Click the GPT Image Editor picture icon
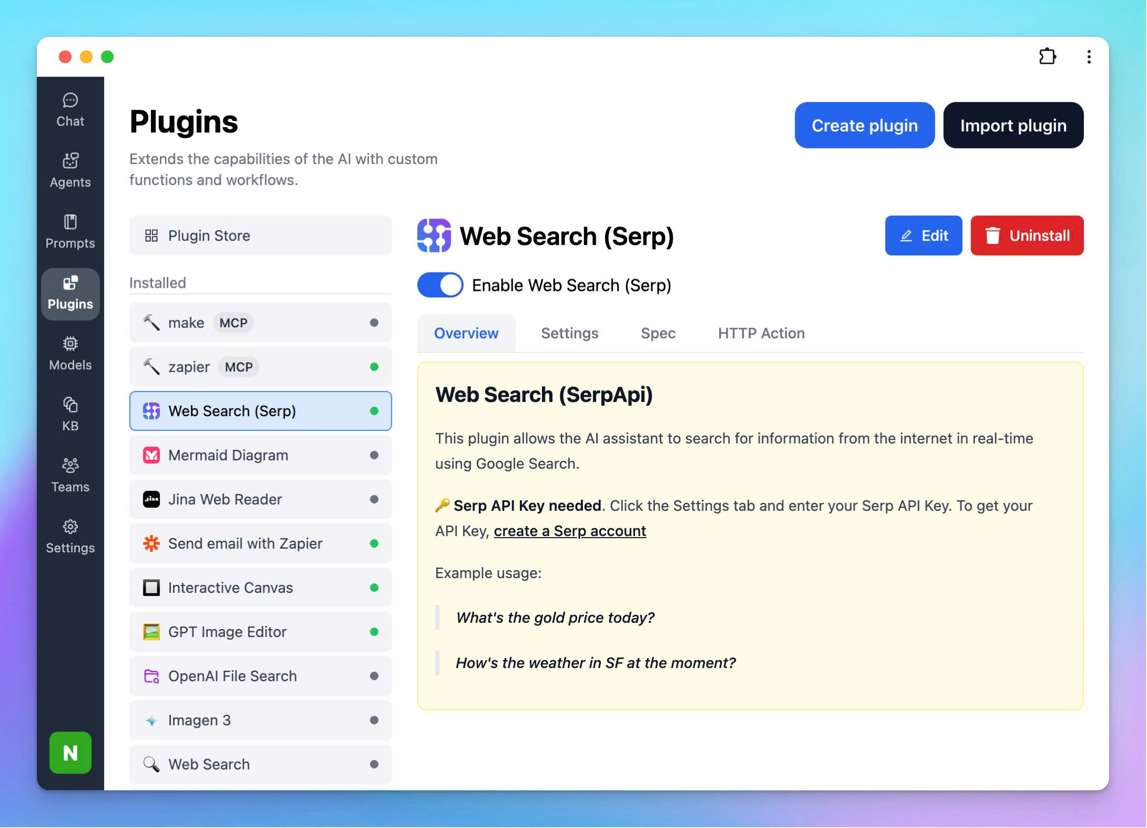The width and height of the screenshot is (1147, 828). point(152,632)
